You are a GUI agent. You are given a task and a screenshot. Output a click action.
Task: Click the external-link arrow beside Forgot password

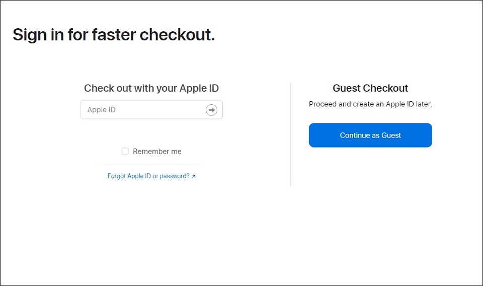(x=193, y=177)
